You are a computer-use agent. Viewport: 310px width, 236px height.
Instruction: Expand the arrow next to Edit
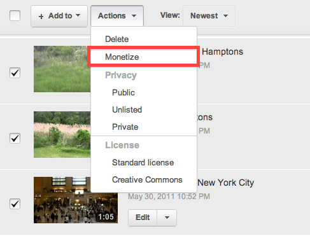pyautogui.click(x=167, y=218)
